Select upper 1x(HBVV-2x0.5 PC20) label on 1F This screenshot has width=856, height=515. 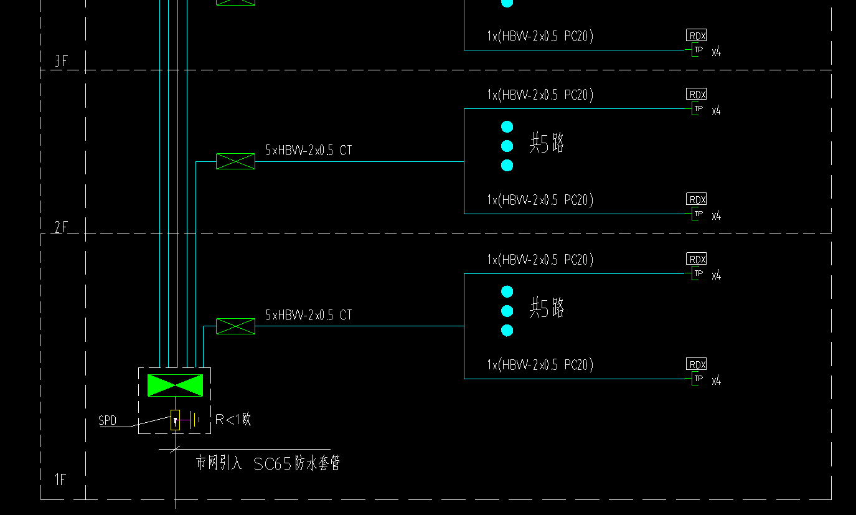[540, 259]
